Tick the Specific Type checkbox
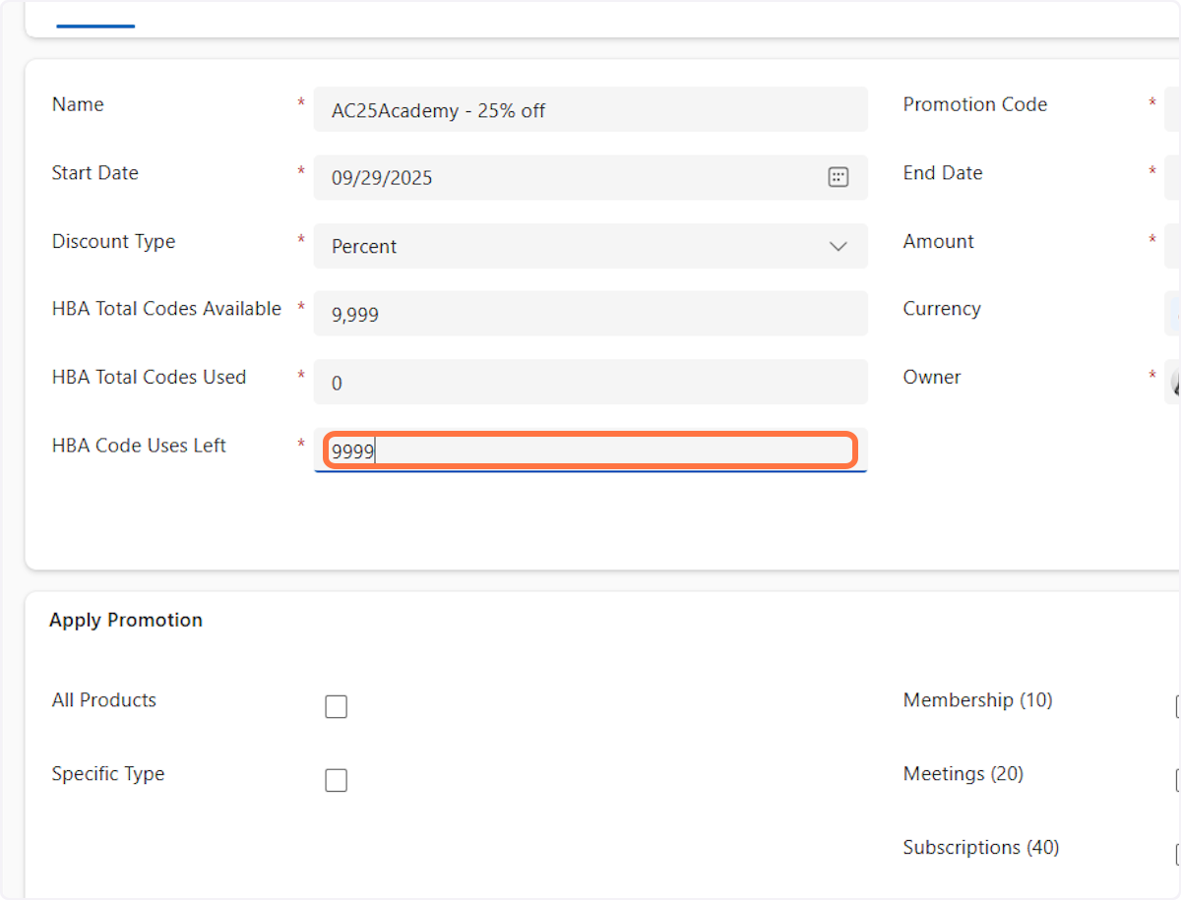 click(336, 781)
